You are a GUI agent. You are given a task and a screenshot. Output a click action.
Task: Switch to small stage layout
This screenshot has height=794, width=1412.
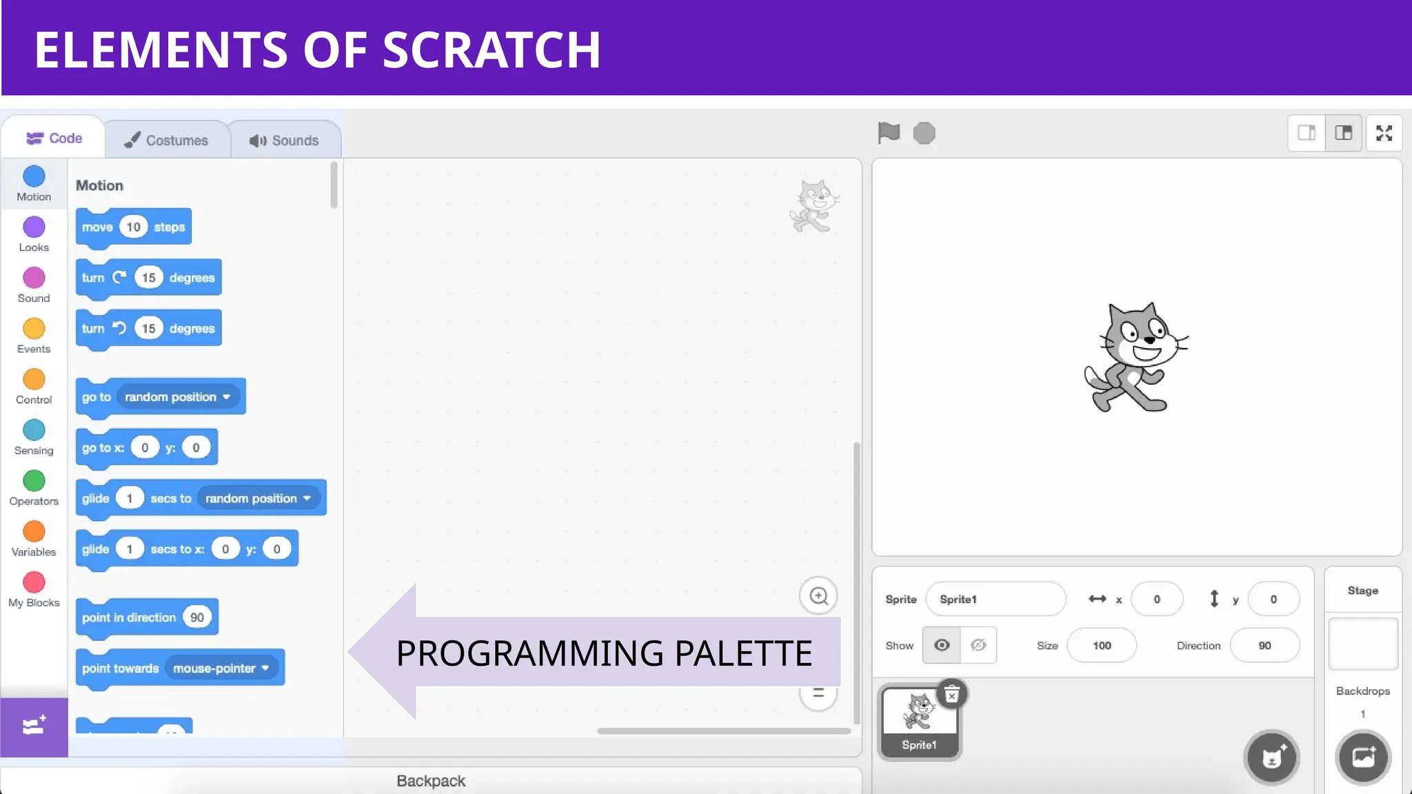point(1307,132)
